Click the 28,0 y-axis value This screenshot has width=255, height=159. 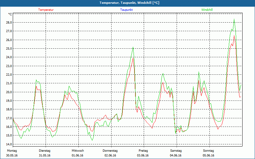[9, 22]
